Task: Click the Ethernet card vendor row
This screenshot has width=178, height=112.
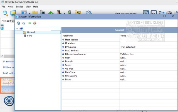Action: point(119,54)
